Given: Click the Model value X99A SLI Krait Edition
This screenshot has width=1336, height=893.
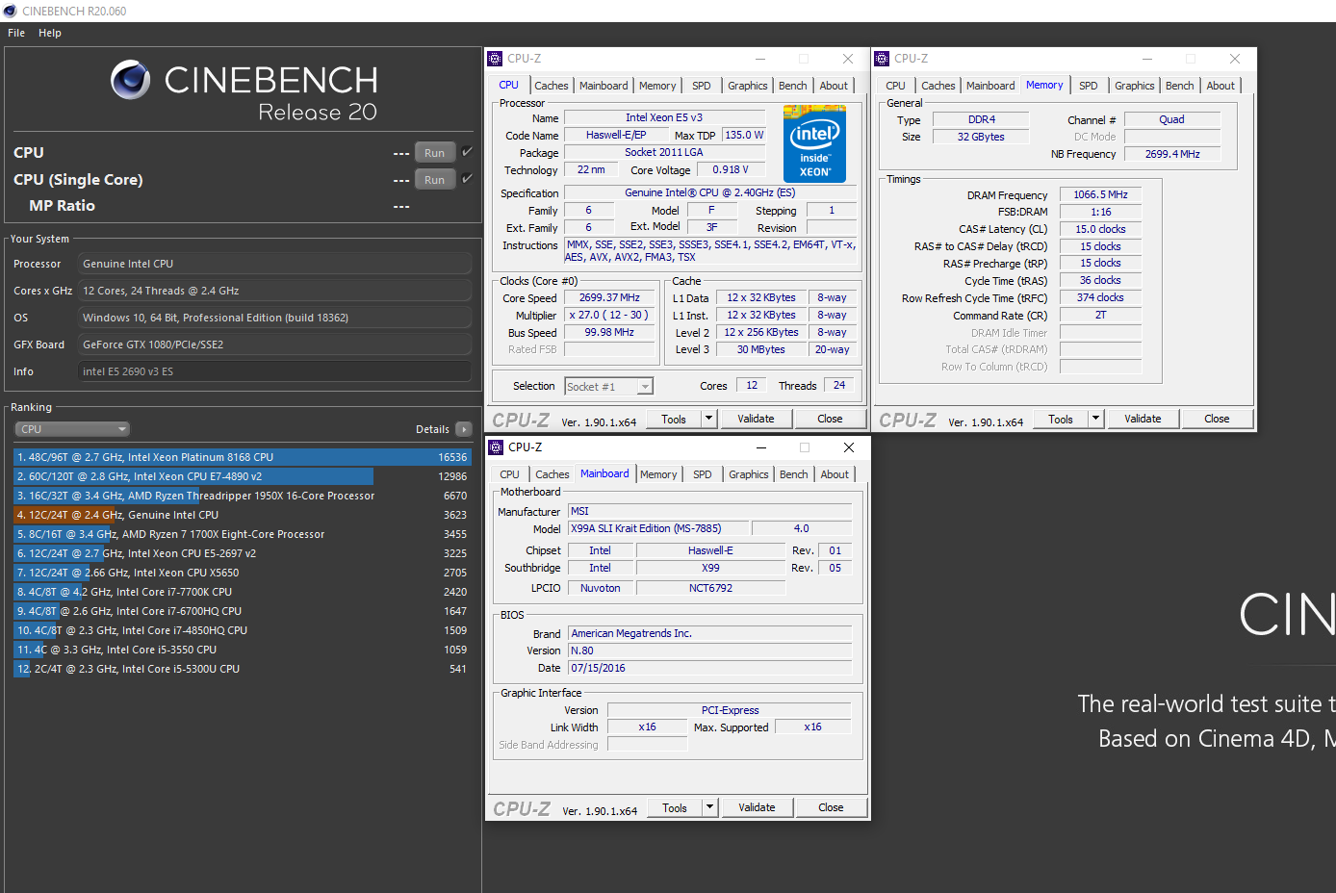Looking at the screenshot, I should click(x=658, y=528).
